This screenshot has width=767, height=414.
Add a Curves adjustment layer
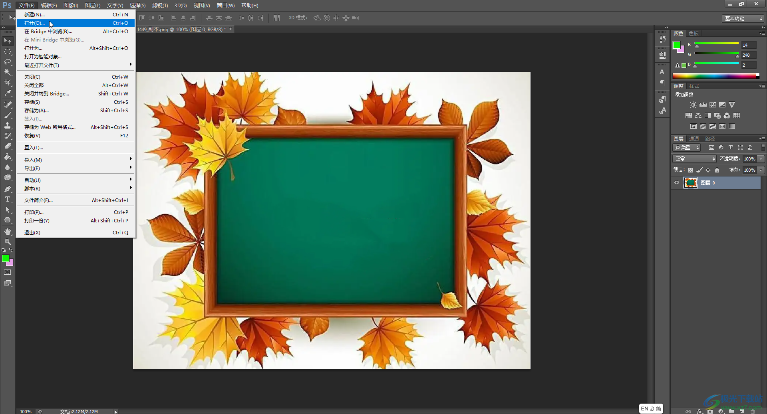(713, 105)
